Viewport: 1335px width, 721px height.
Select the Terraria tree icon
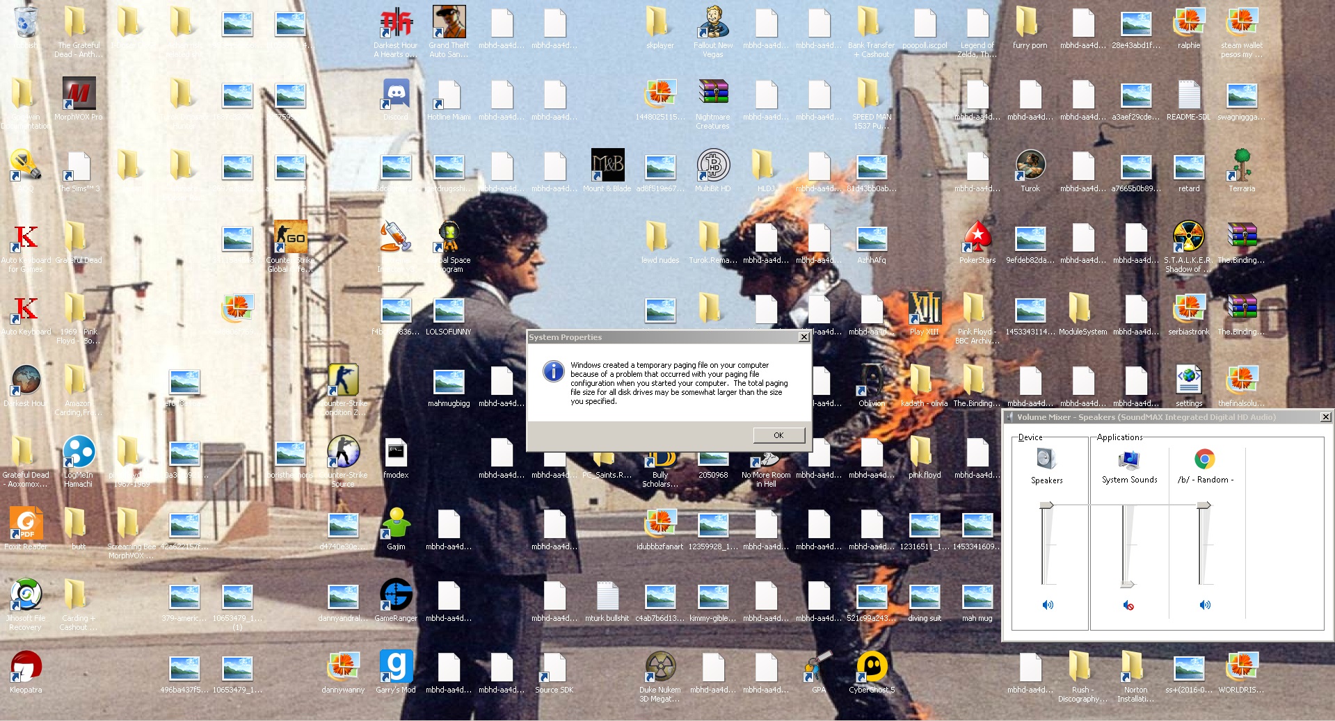(1242, 165)
